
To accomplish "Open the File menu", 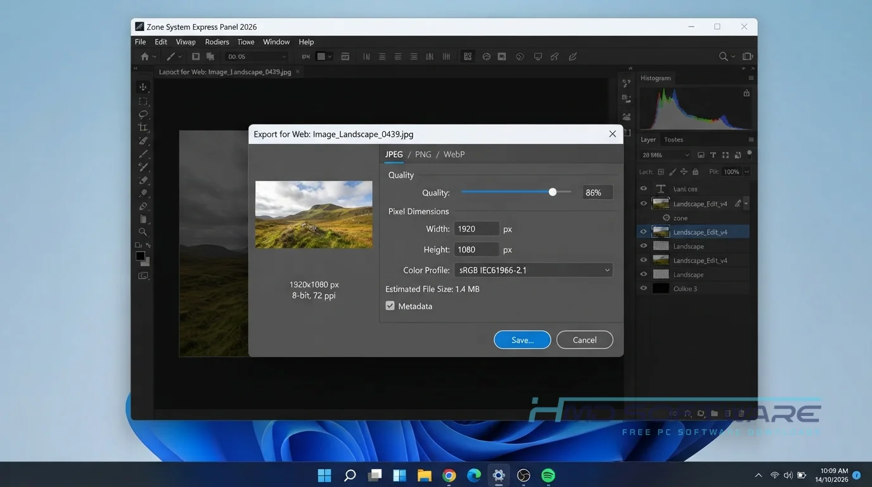I will coord(141,42).
